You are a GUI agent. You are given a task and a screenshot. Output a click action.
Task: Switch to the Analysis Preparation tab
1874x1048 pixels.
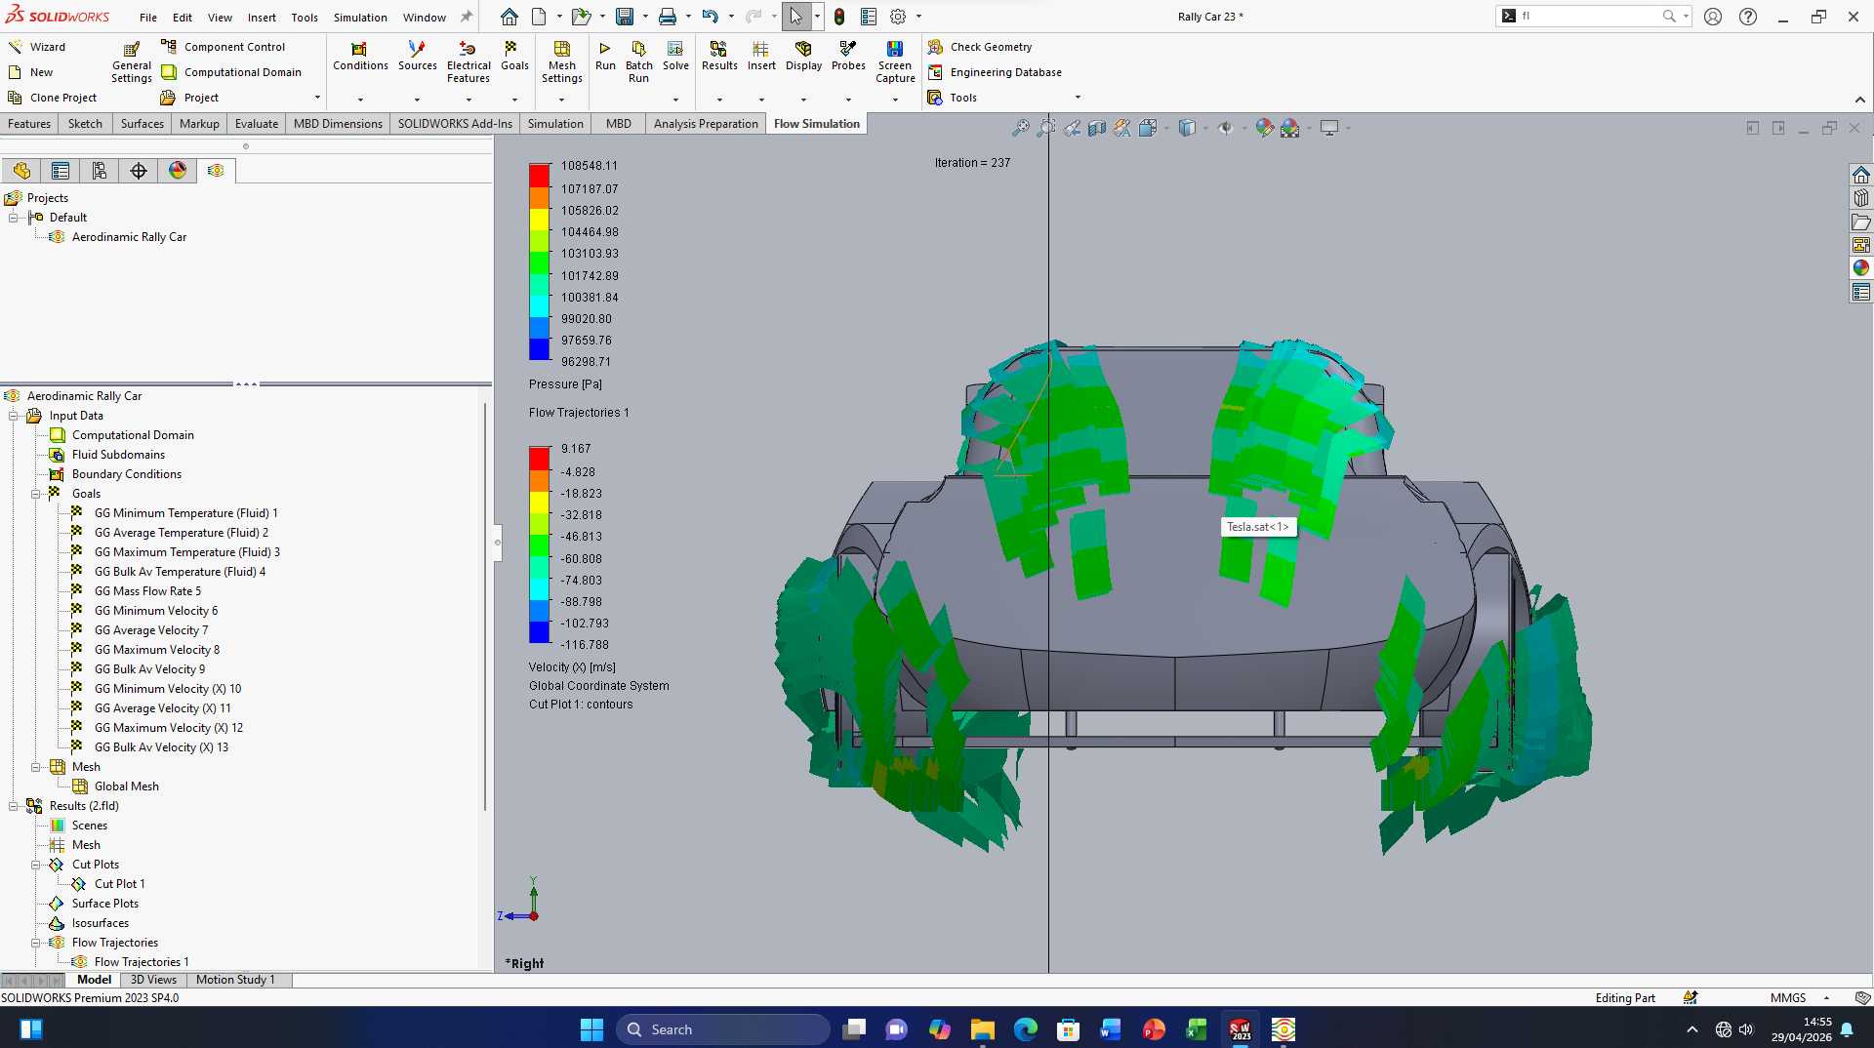click(706, 124)
